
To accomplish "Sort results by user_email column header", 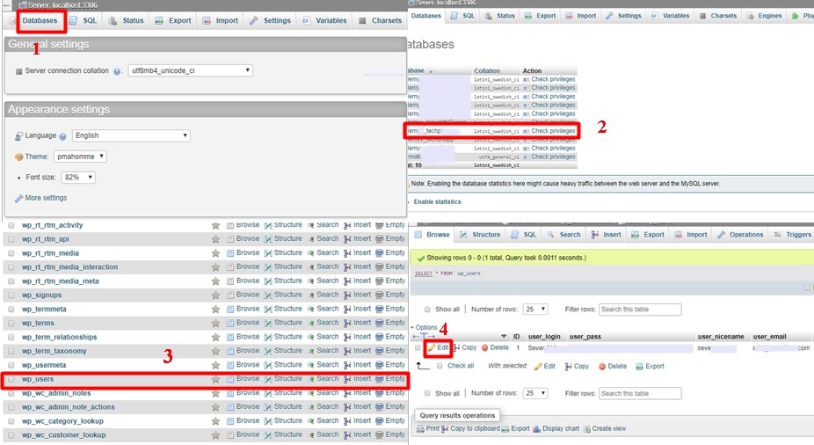I will pyautogui.click(x=769, y=337).
